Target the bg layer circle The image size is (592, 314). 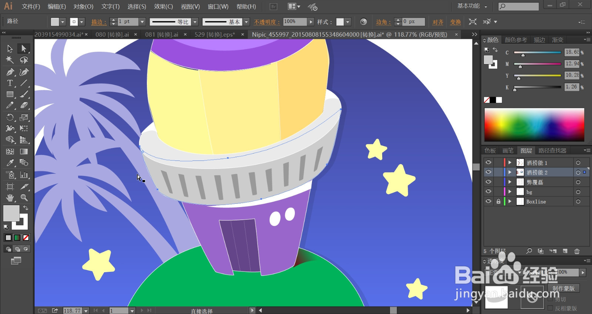pyautogui.click(x=578, y=192)
